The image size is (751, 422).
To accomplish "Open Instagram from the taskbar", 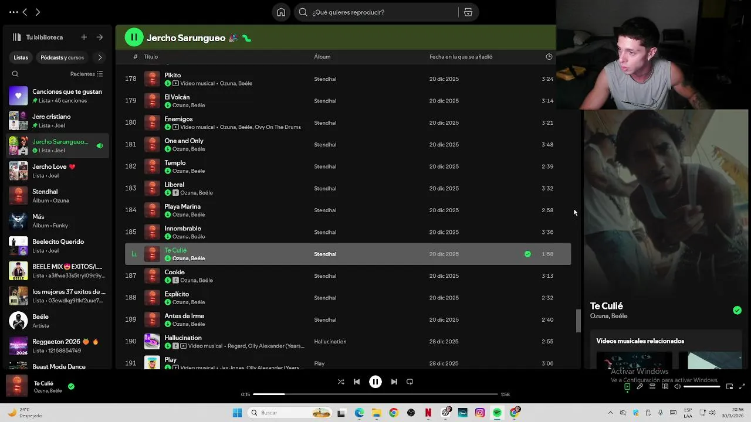I will pos(480,413).
